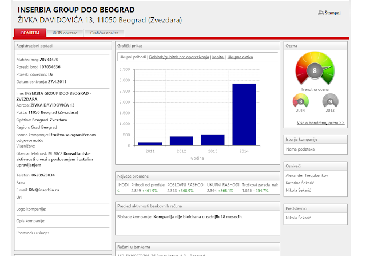Click the 2014 rating gauge
This screenshot has height=256, width=366.
[x=301, y=101]
